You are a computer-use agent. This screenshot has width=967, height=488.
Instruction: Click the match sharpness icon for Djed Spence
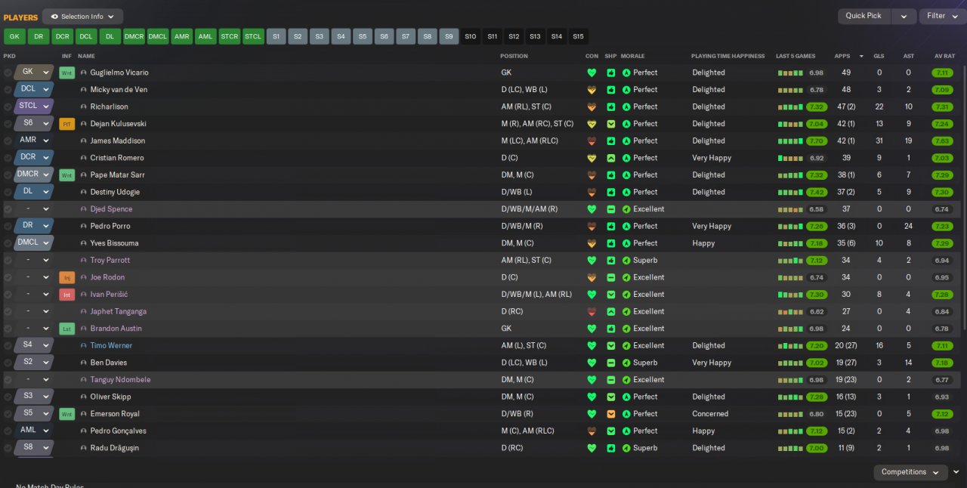tap(611, 209)
